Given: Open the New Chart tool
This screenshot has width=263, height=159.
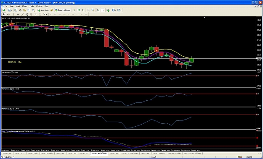Looking at the screenshot, I should 4,10.
